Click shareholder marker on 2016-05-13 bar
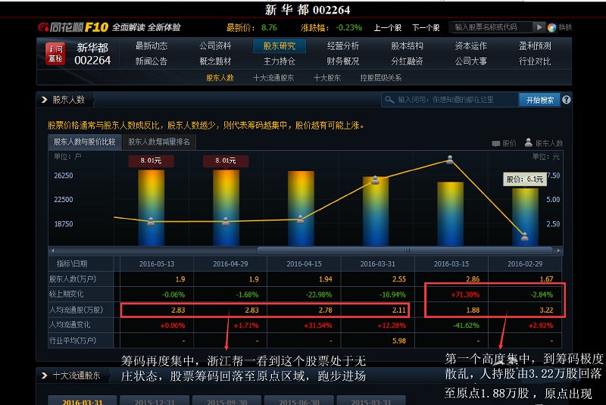The width and height of the screenshot is (606, 405). (x=151, y=221)
